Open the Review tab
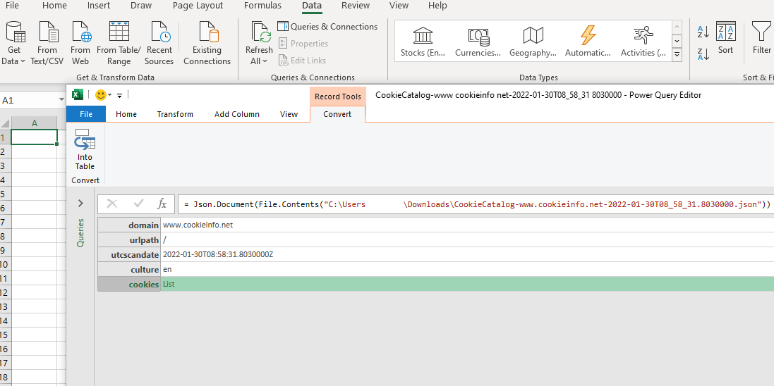 356,6
